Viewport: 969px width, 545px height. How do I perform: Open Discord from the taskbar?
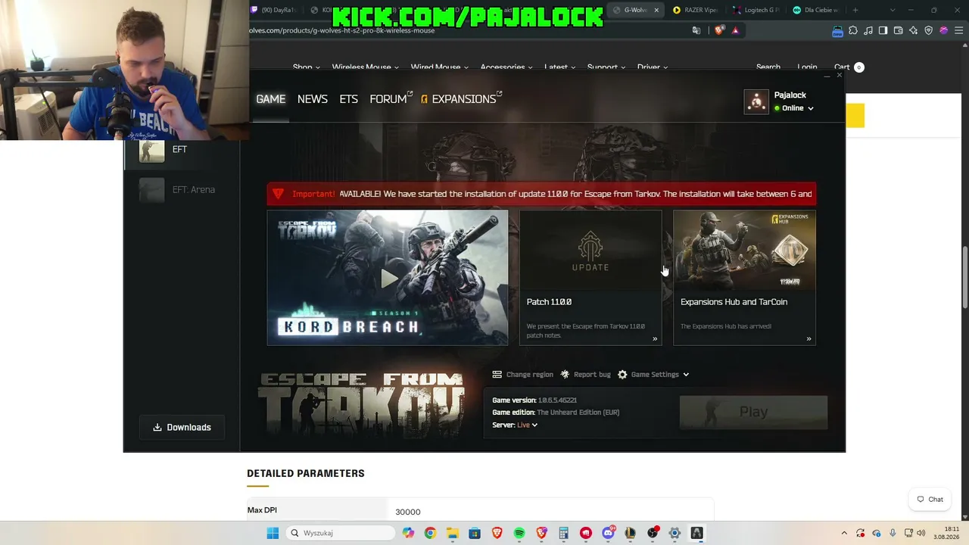coord(608,533)
